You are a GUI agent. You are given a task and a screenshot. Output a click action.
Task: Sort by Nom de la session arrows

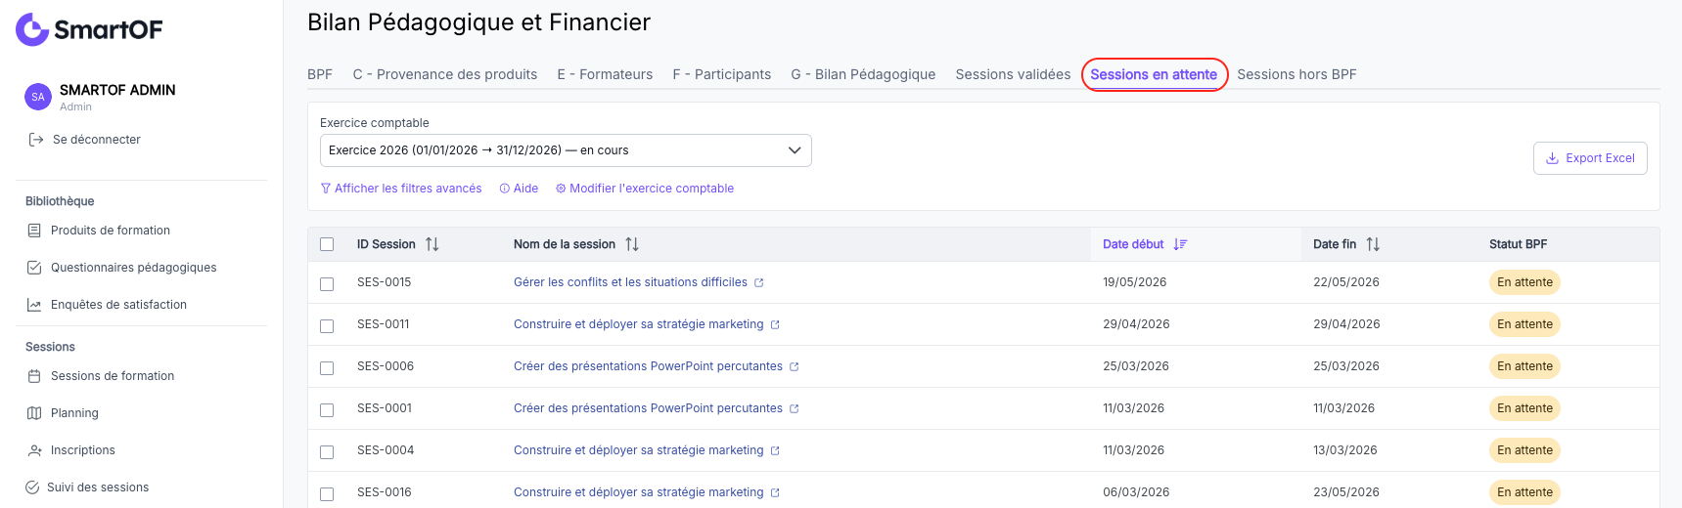(632, 244)
